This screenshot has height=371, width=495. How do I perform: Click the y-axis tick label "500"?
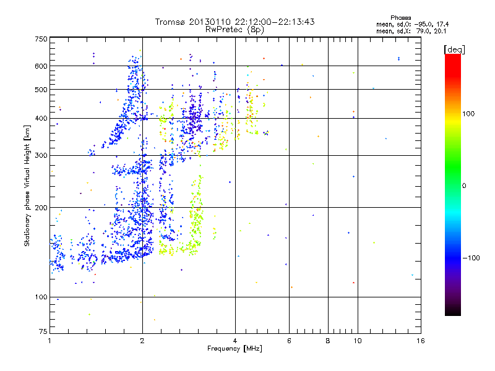pos(41,90)
